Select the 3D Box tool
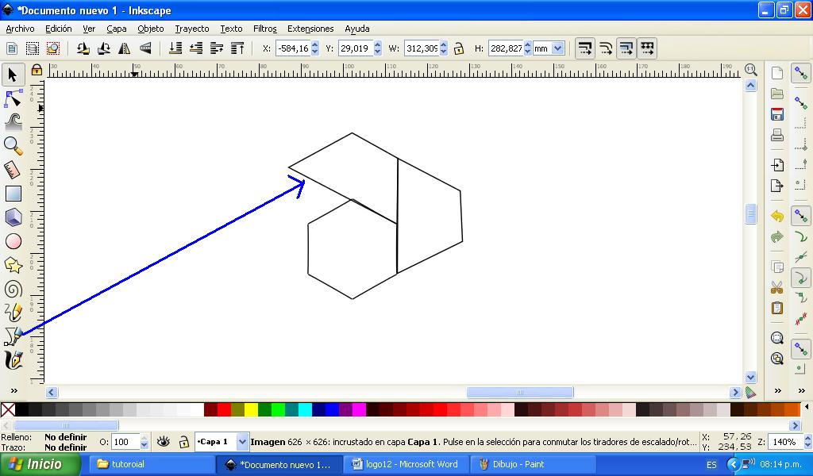This screenshot has height=476, width=813. click(13, 217)
